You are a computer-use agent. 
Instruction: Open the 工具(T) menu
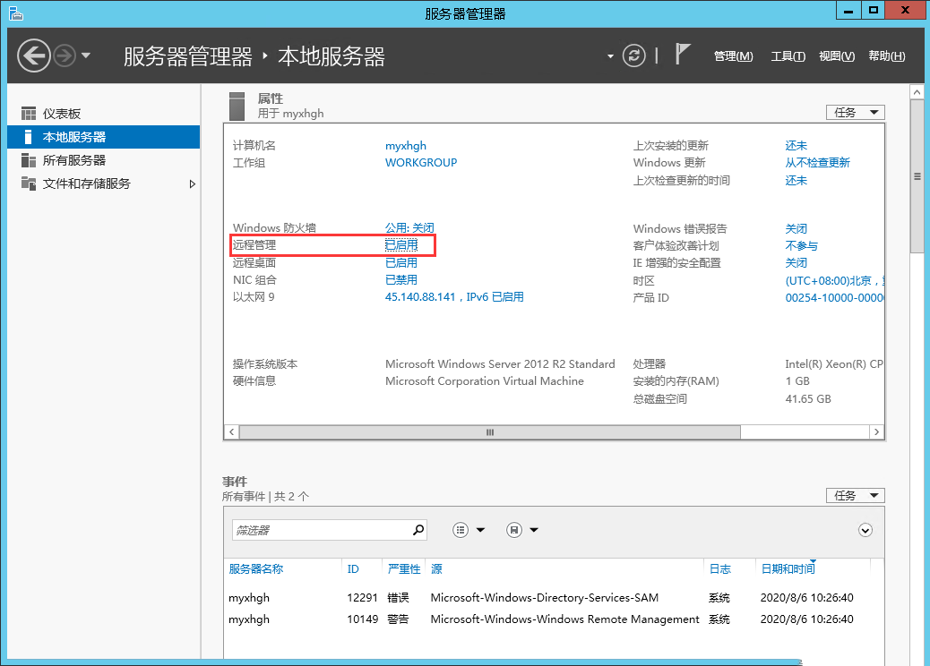(788, 56)
